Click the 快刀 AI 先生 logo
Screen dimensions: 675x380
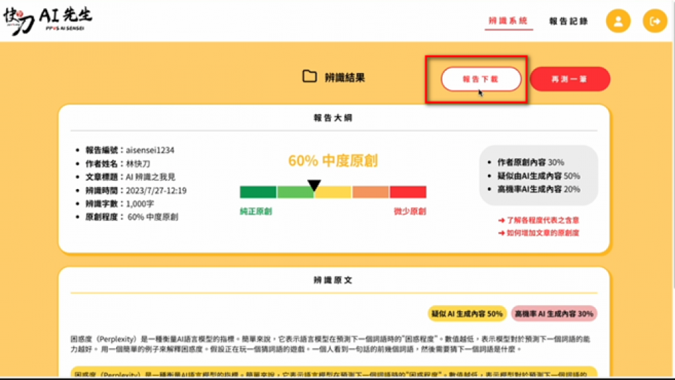tap(47, 22)
